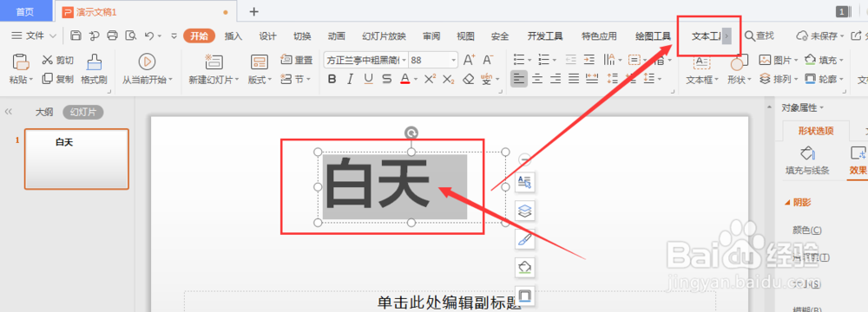Open Print Preview from quick access toolbar
This screenshot has height=312, width=868.
(x=131, y=36)
